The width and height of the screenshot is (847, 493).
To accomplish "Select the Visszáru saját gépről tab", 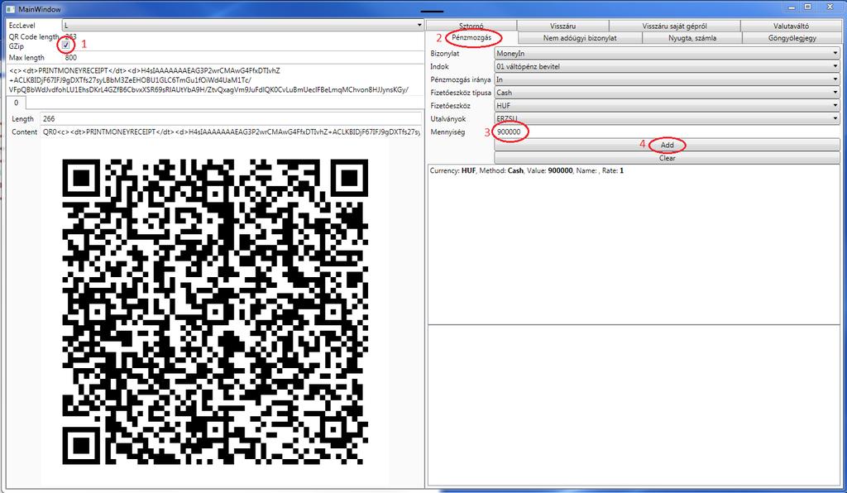I will pyautogui.click(x=675, y=26).
